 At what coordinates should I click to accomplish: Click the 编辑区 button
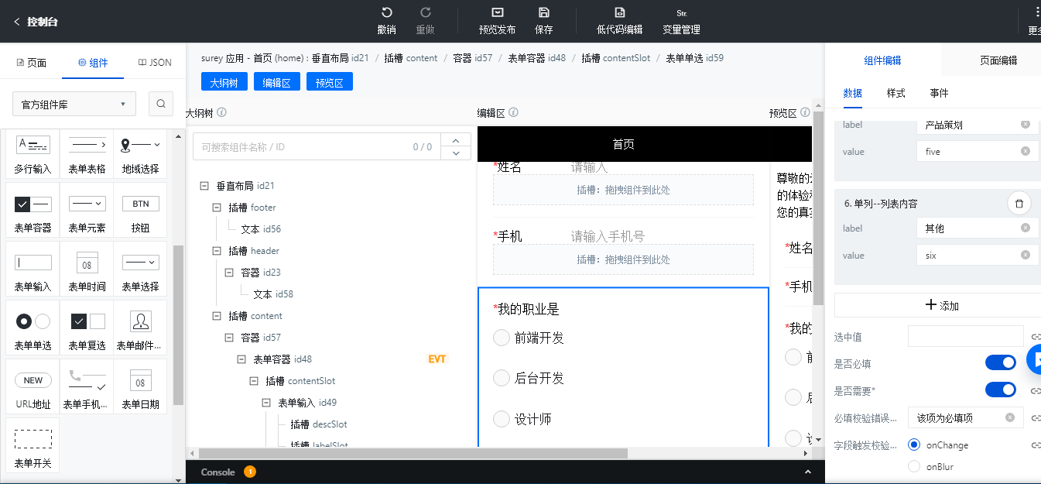(277, 82)
